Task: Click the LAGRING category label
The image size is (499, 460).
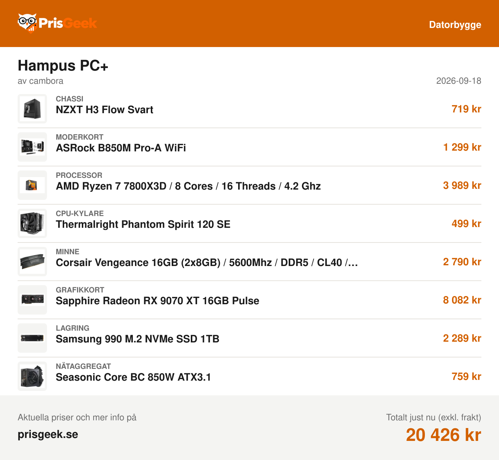Action: coord(73,328)
